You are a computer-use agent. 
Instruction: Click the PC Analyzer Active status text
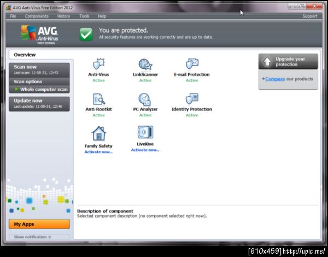pos(145,115)
